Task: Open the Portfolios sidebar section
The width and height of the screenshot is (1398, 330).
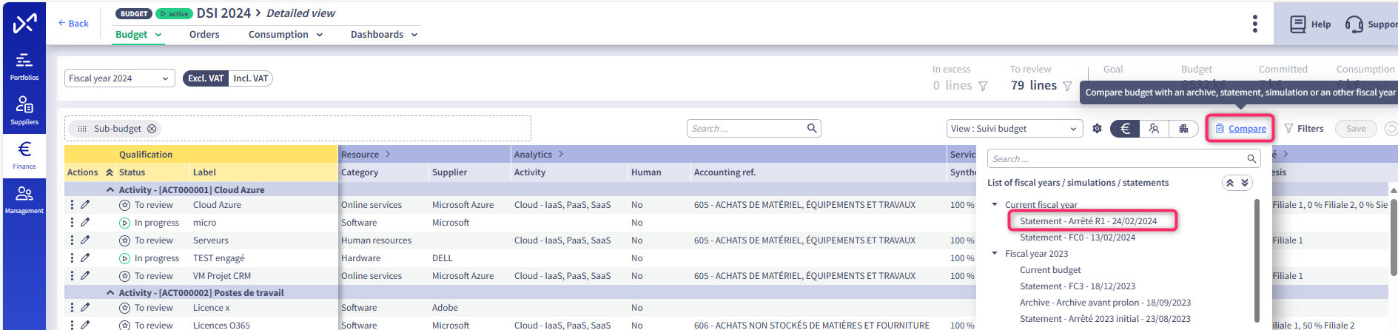Action: point(24,67)
